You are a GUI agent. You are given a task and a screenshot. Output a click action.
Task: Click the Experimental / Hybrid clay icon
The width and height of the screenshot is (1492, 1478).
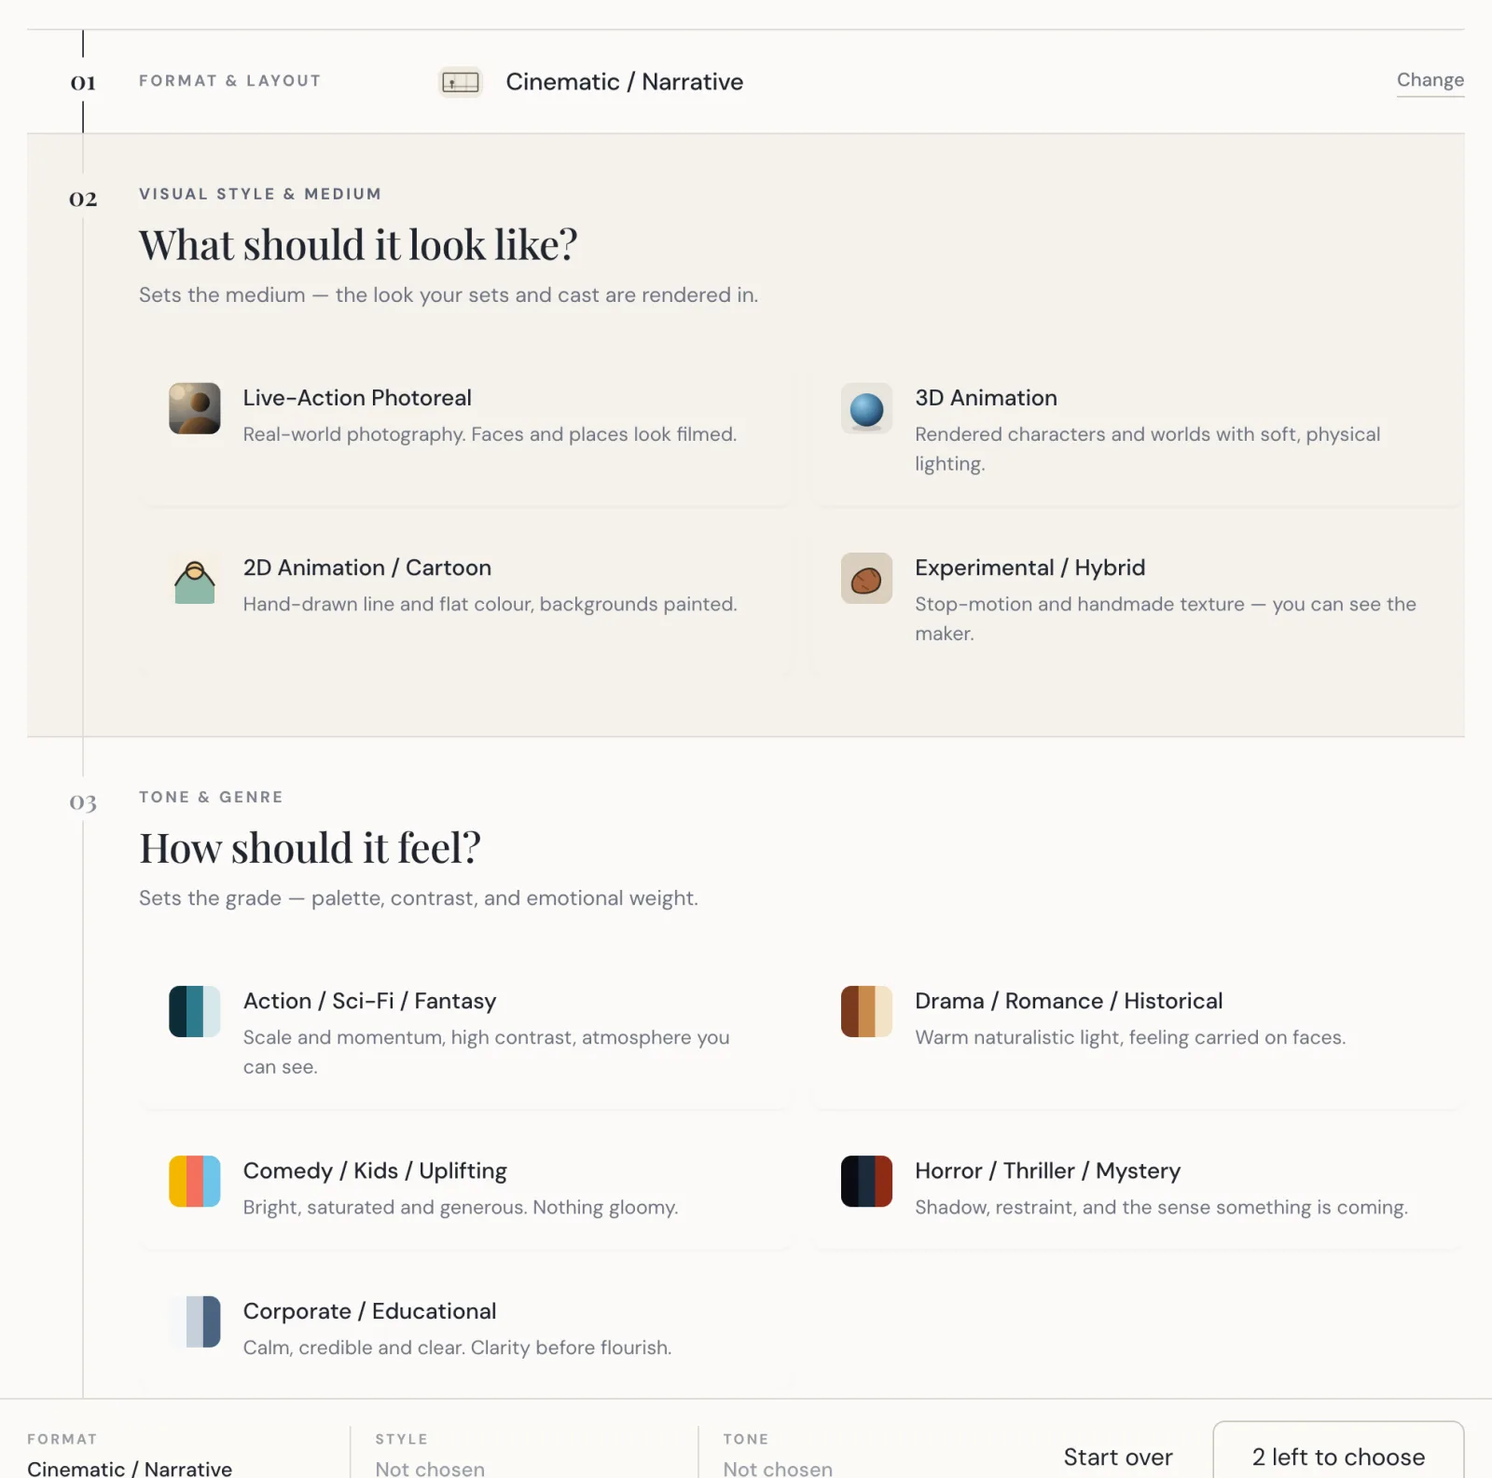(x=866, y=579)
